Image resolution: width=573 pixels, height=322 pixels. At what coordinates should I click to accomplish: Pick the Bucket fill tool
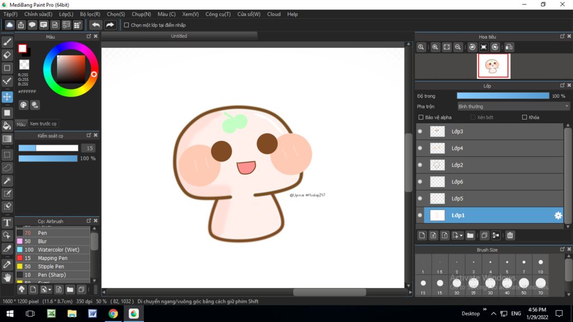pos(7,126)
